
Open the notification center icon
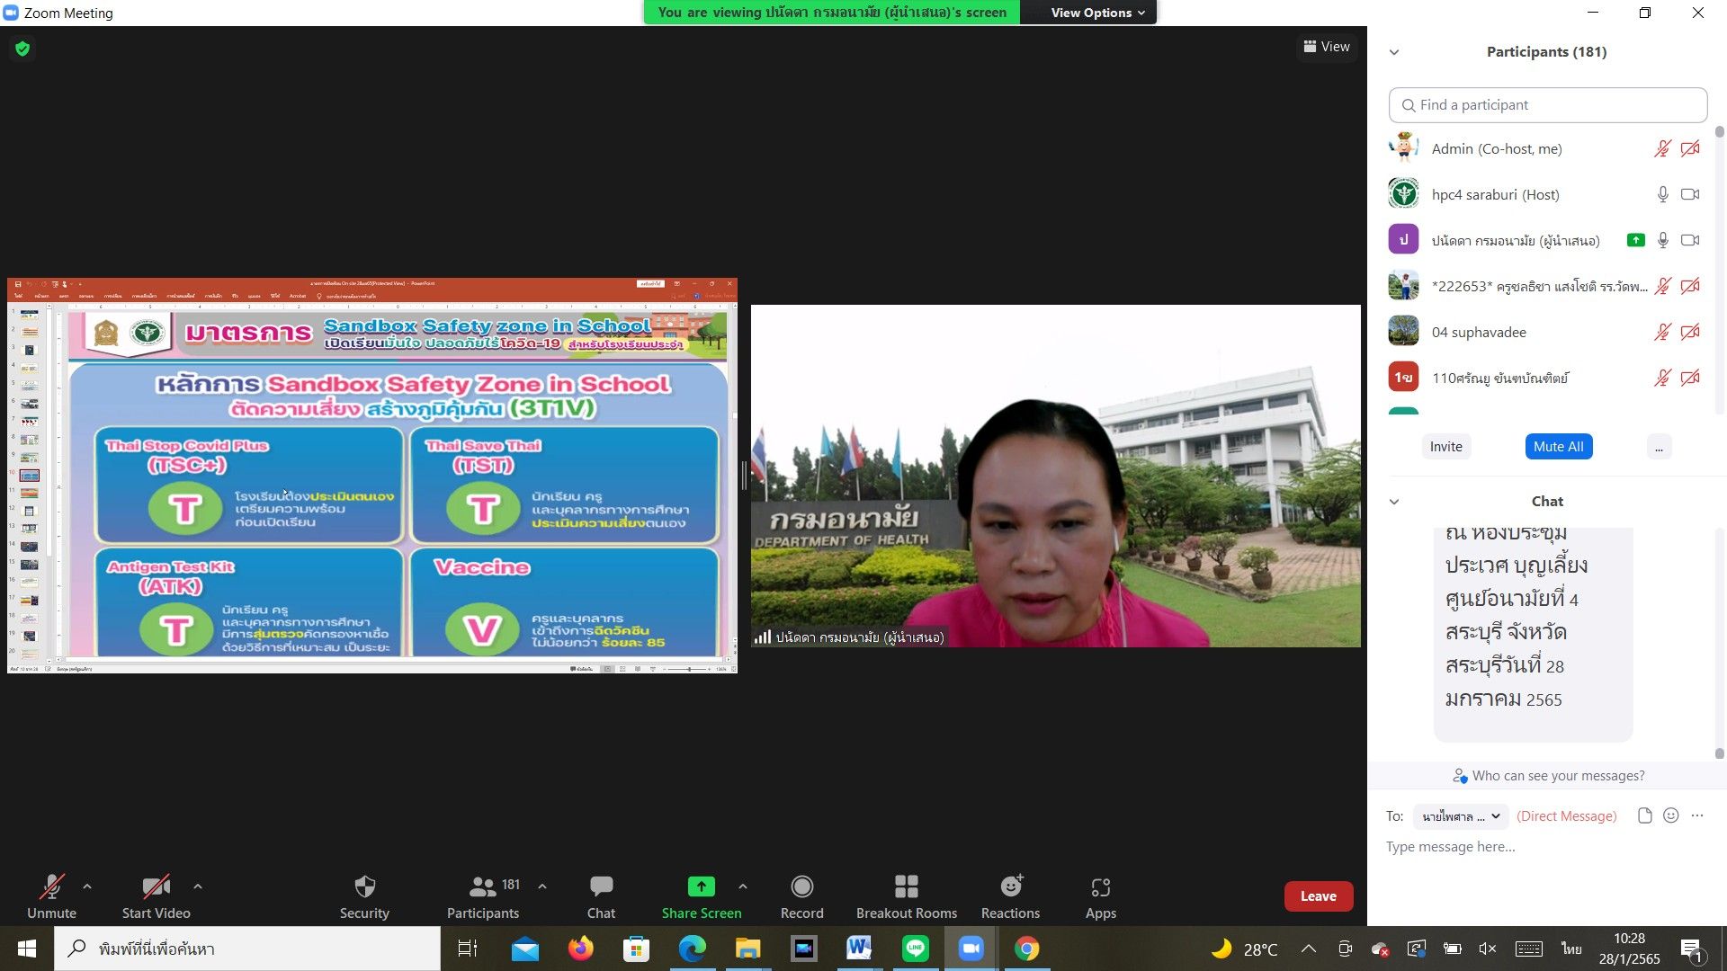[1691, 949]
